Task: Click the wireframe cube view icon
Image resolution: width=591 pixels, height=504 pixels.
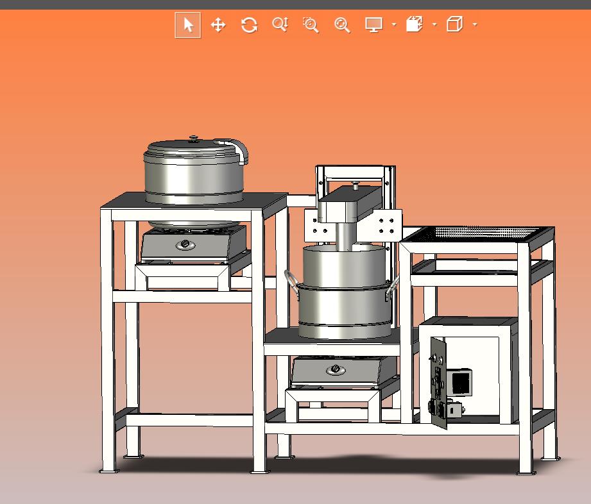Action: pyautogui.click(x=454, y=24)
